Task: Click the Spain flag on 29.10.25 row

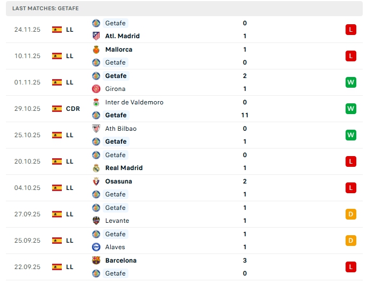Action: point(57,109)
